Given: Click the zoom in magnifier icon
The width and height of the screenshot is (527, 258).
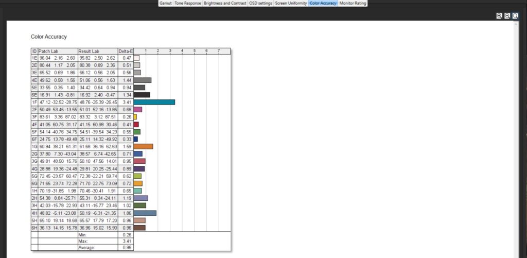Looking at the screenshot, I should coord(499,16).
